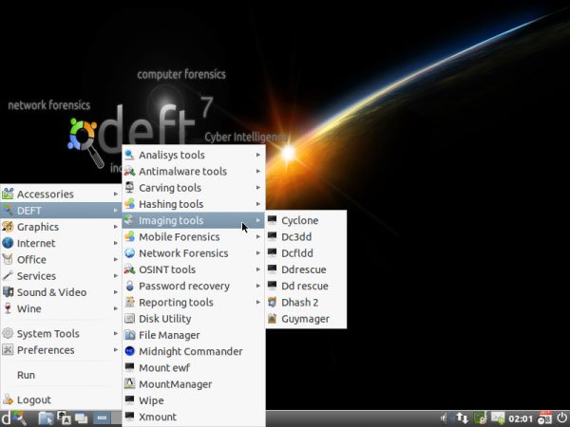This screenshot has height=427, width=570.
Task: Click the Xmount terminal icon
Action: [x=129, y=417]
